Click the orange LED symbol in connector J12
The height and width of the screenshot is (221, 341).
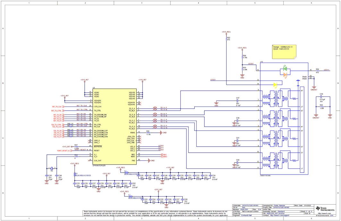coord(286,74)
